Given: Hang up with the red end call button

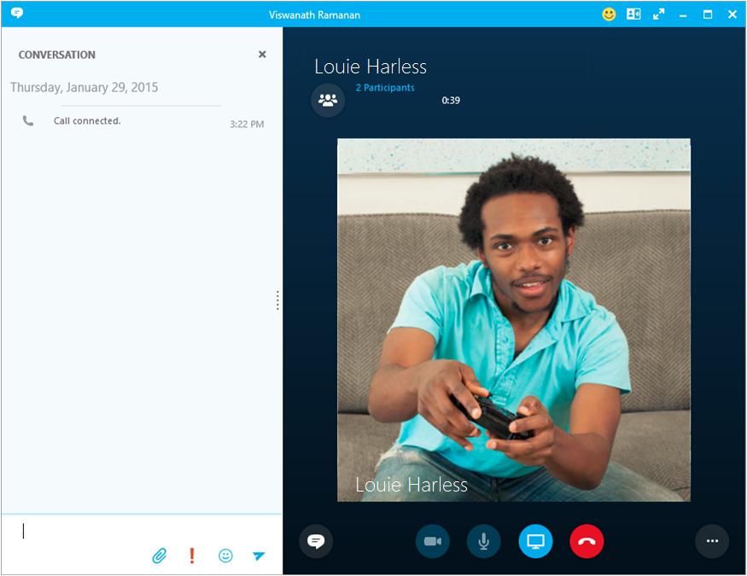Looking at the screenshot, I should click(587, 541).
